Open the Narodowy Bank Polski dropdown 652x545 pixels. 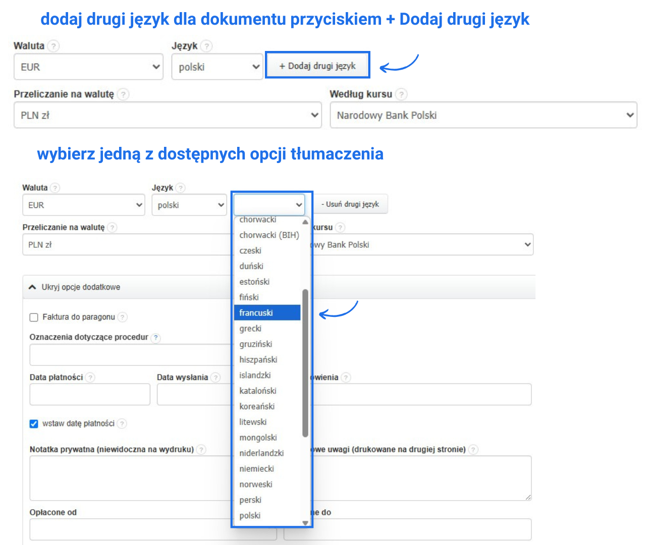483,115
